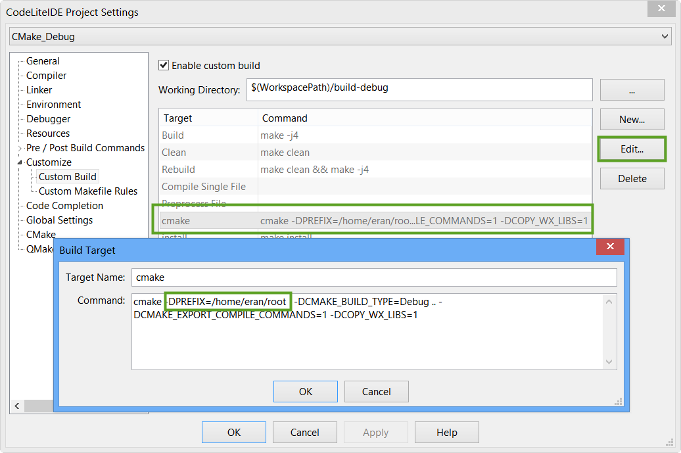Image resolution: width=681 pixels, height=453 pixels.
Task: Collapse the Customize tree node
Action: tap(20, 162)
